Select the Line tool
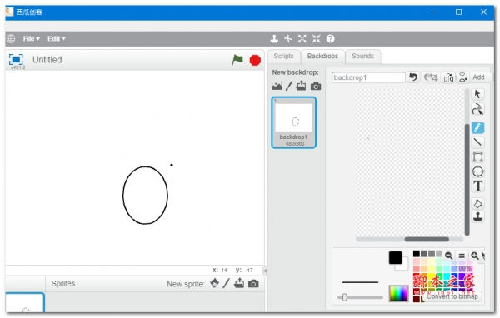The width and height of the screenshot is (500, 318). pos(477,142)
